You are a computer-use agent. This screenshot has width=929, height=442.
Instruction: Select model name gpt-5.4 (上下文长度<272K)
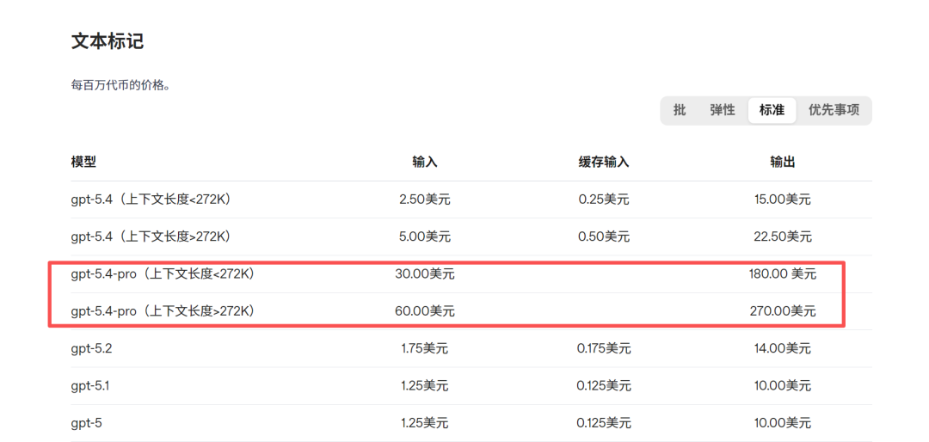pos(151,200)
